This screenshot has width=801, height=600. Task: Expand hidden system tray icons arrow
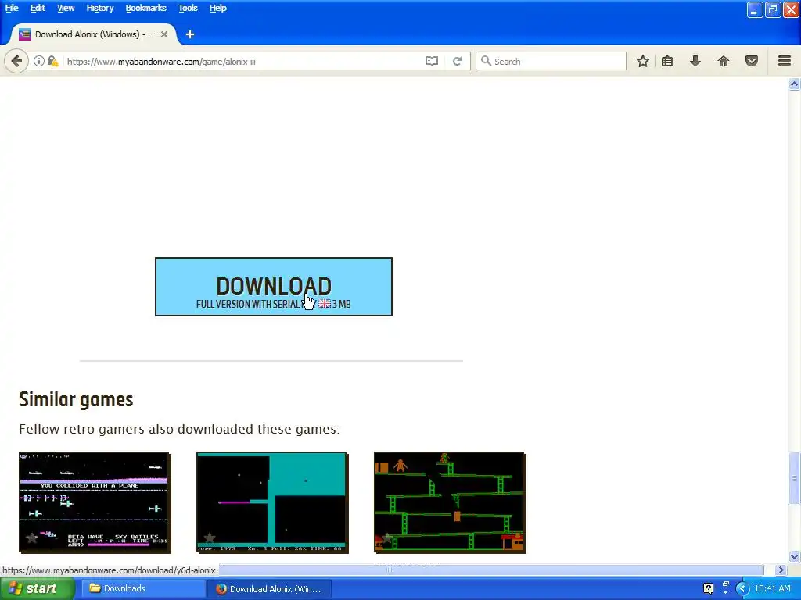coord(743,589)
